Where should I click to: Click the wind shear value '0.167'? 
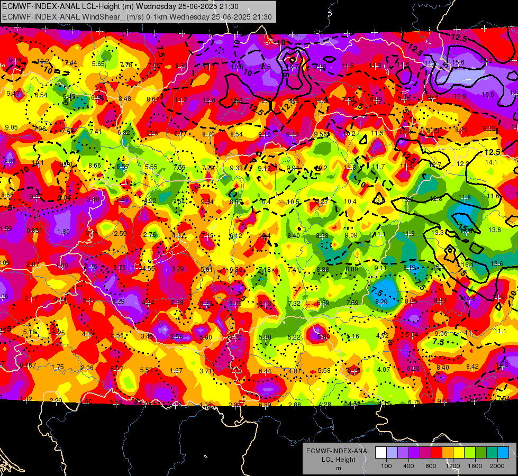click(28, 365)
